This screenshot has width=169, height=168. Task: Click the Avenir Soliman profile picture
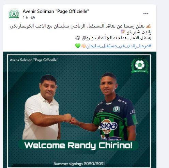pos(14,14)
